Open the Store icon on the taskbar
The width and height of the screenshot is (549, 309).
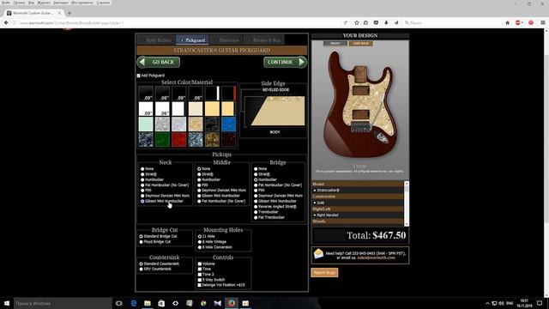pyautogui.click(x=161, y=303)
